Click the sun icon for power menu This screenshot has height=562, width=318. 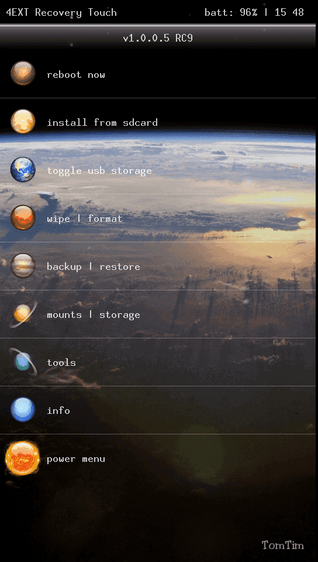coord(23,458)
